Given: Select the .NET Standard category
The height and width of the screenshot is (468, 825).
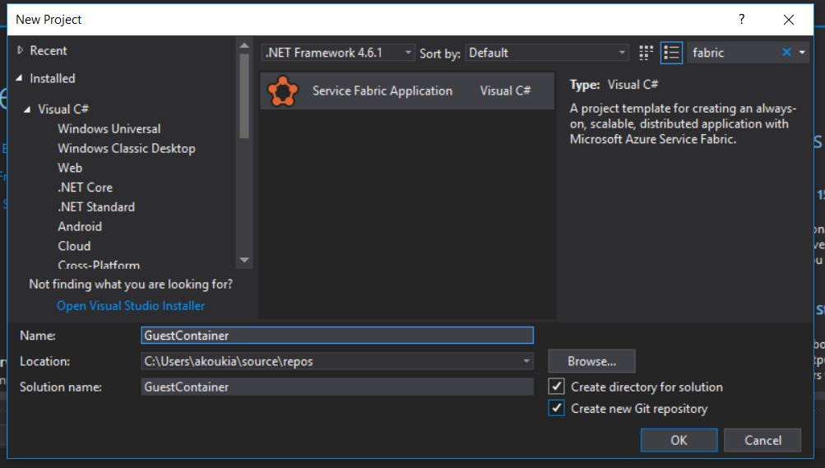Looking at the screenshot, I should click(x=96, y=206).
